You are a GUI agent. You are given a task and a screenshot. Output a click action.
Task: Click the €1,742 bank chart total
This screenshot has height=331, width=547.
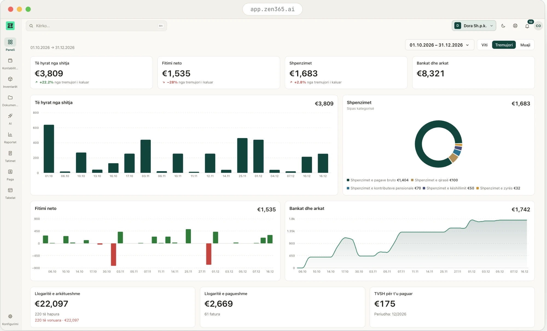click(x=521, y=209)
